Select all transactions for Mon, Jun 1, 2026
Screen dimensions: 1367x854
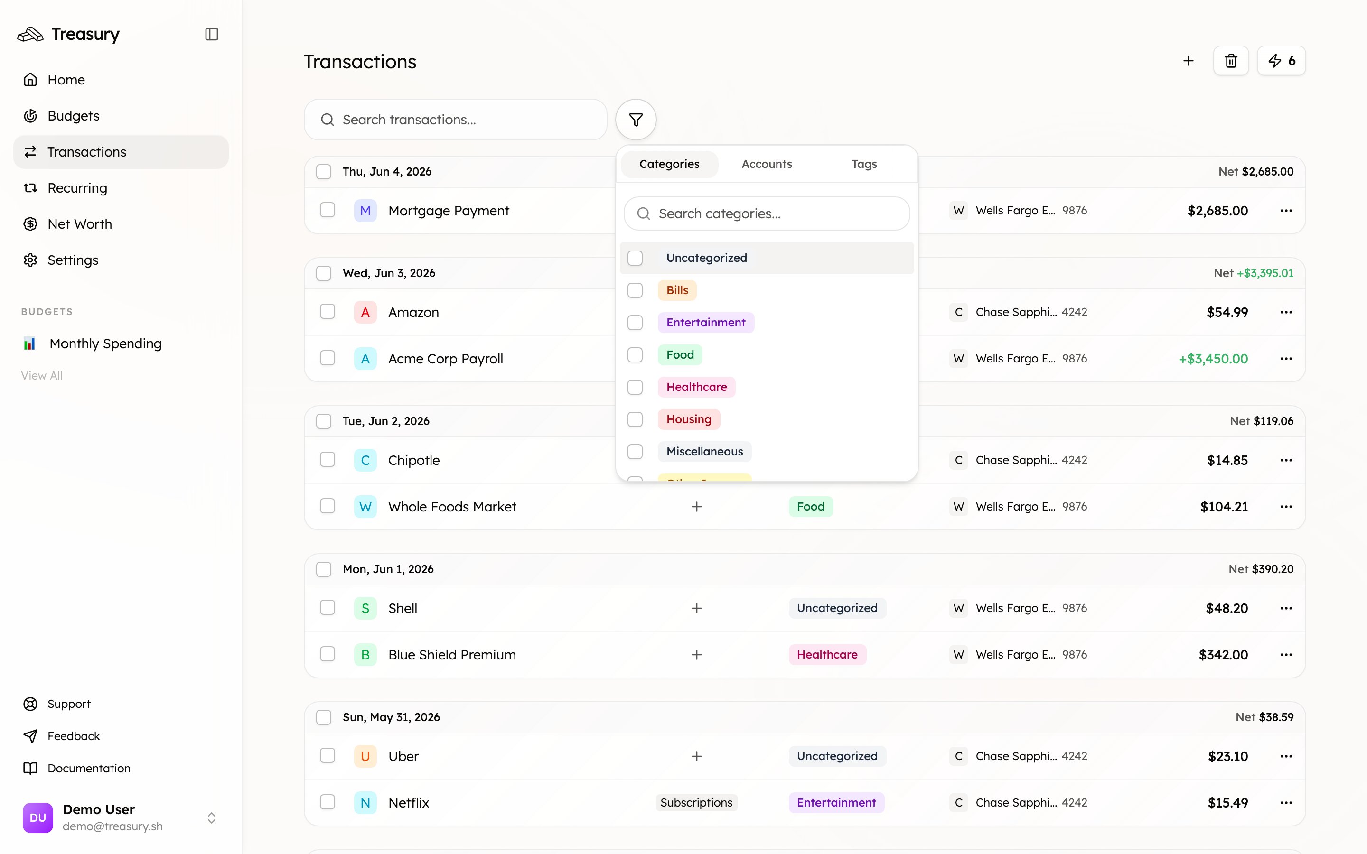pyautogui.click(x=324, y=569)
